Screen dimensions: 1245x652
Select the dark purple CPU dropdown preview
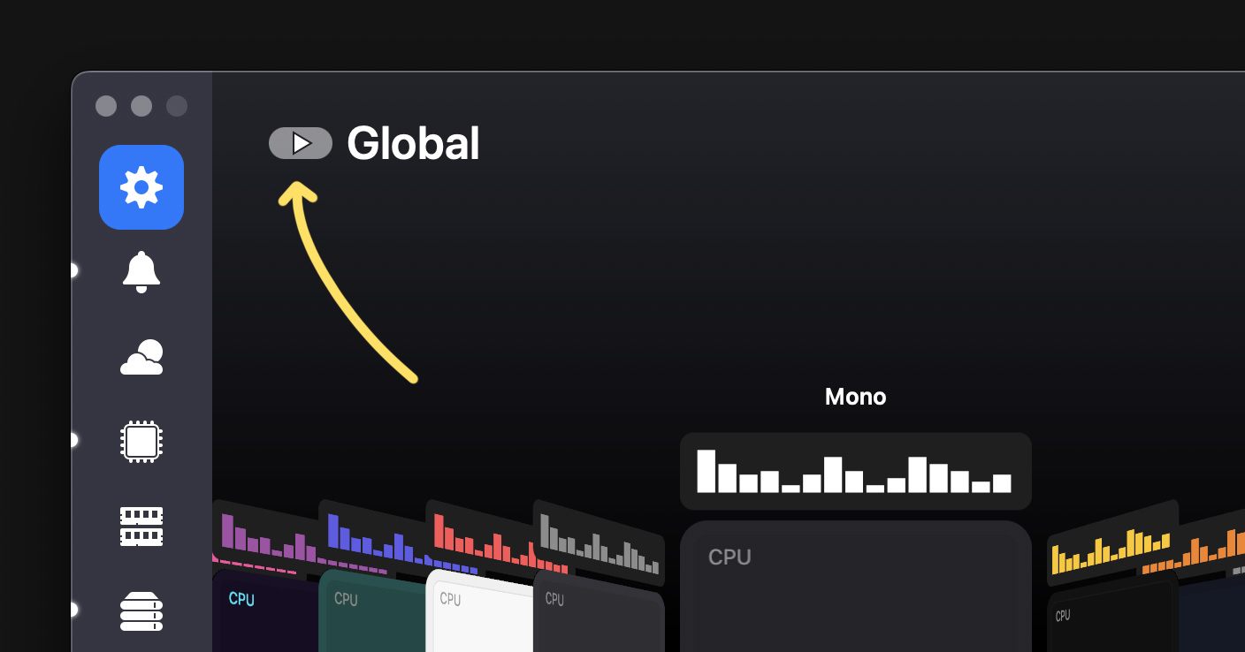pos(265,611)
